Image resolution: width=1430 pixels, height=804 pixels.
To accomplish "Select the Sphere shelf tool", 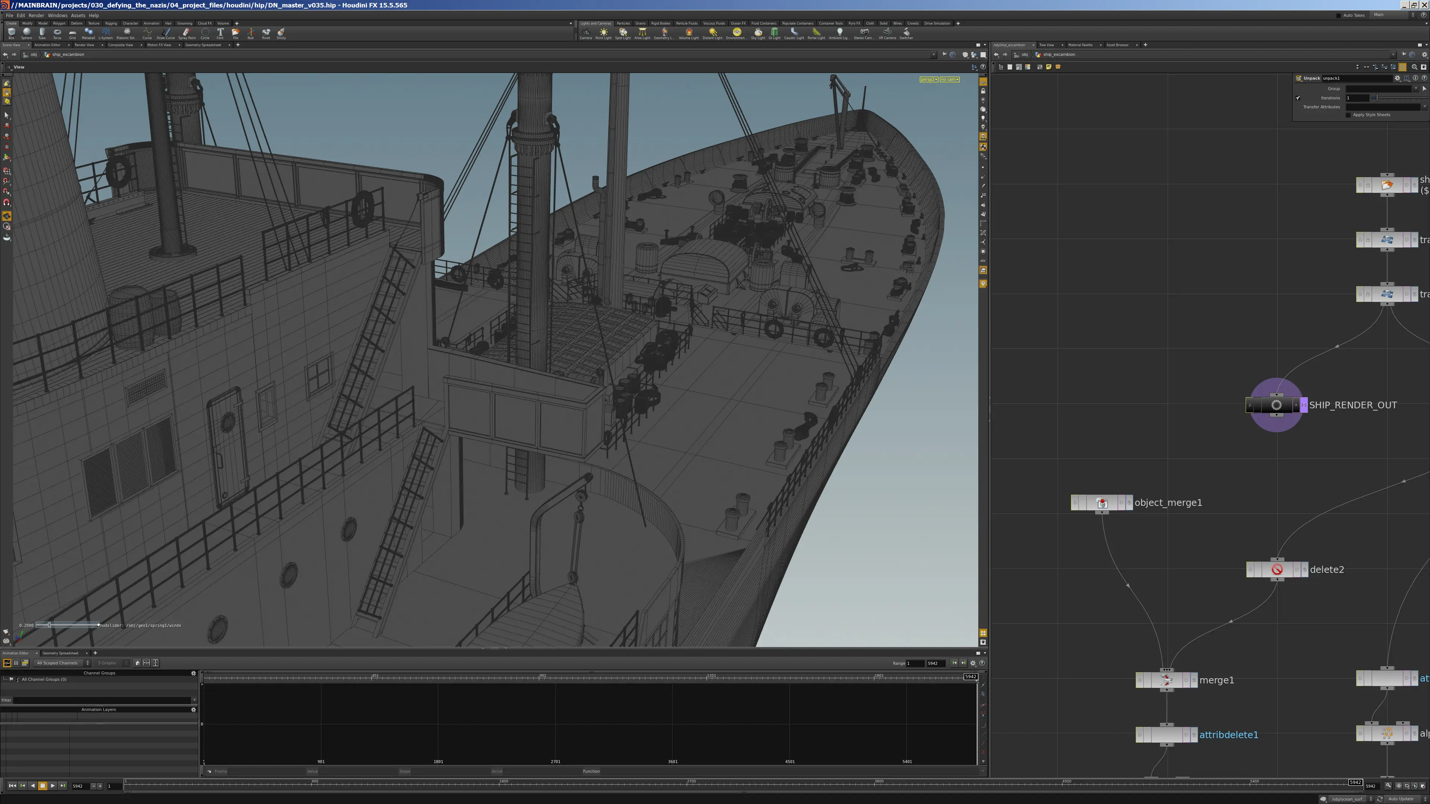I will click(27, 34).
